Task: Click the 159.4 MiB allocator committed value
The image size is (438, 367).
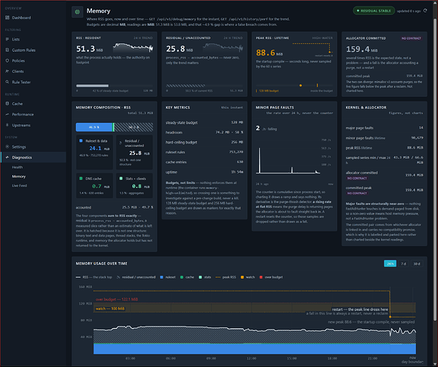Action: pyautogui.click(x=361, y=49)
